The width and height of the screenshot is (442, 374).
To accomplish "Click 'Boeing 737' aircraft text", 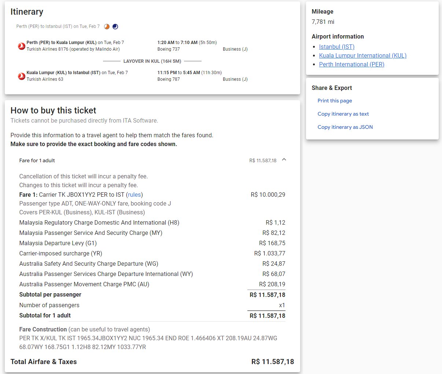I will pyautogui.click(x=169, y=49).
